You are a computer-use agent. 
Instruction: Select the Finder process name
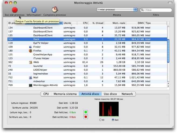37,47
